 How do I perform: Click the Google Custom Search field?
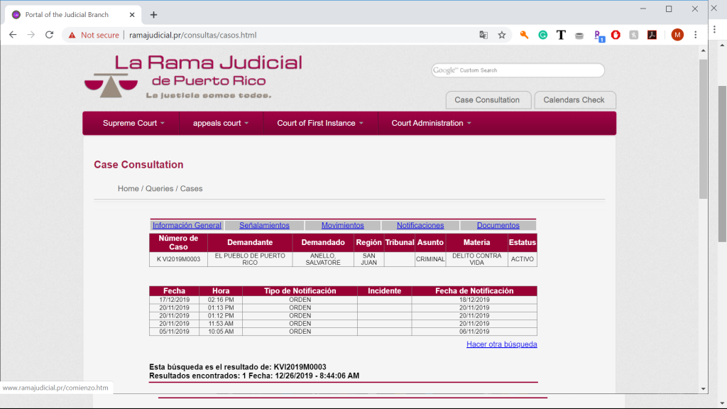click(x=525, y=70)
